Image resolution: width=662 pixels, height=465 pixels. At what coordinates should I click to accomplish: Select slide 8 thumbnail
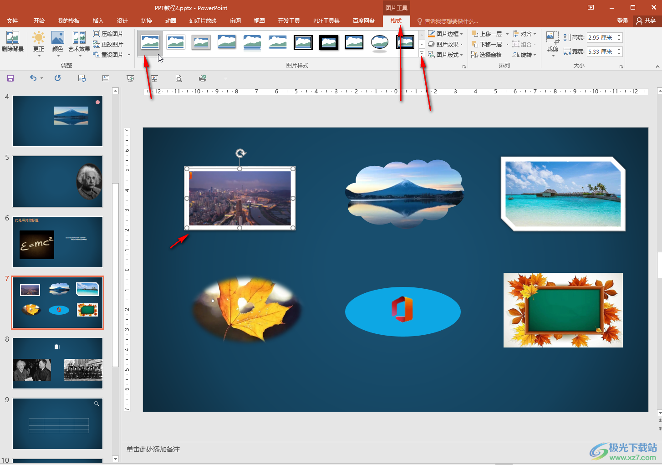57,363
